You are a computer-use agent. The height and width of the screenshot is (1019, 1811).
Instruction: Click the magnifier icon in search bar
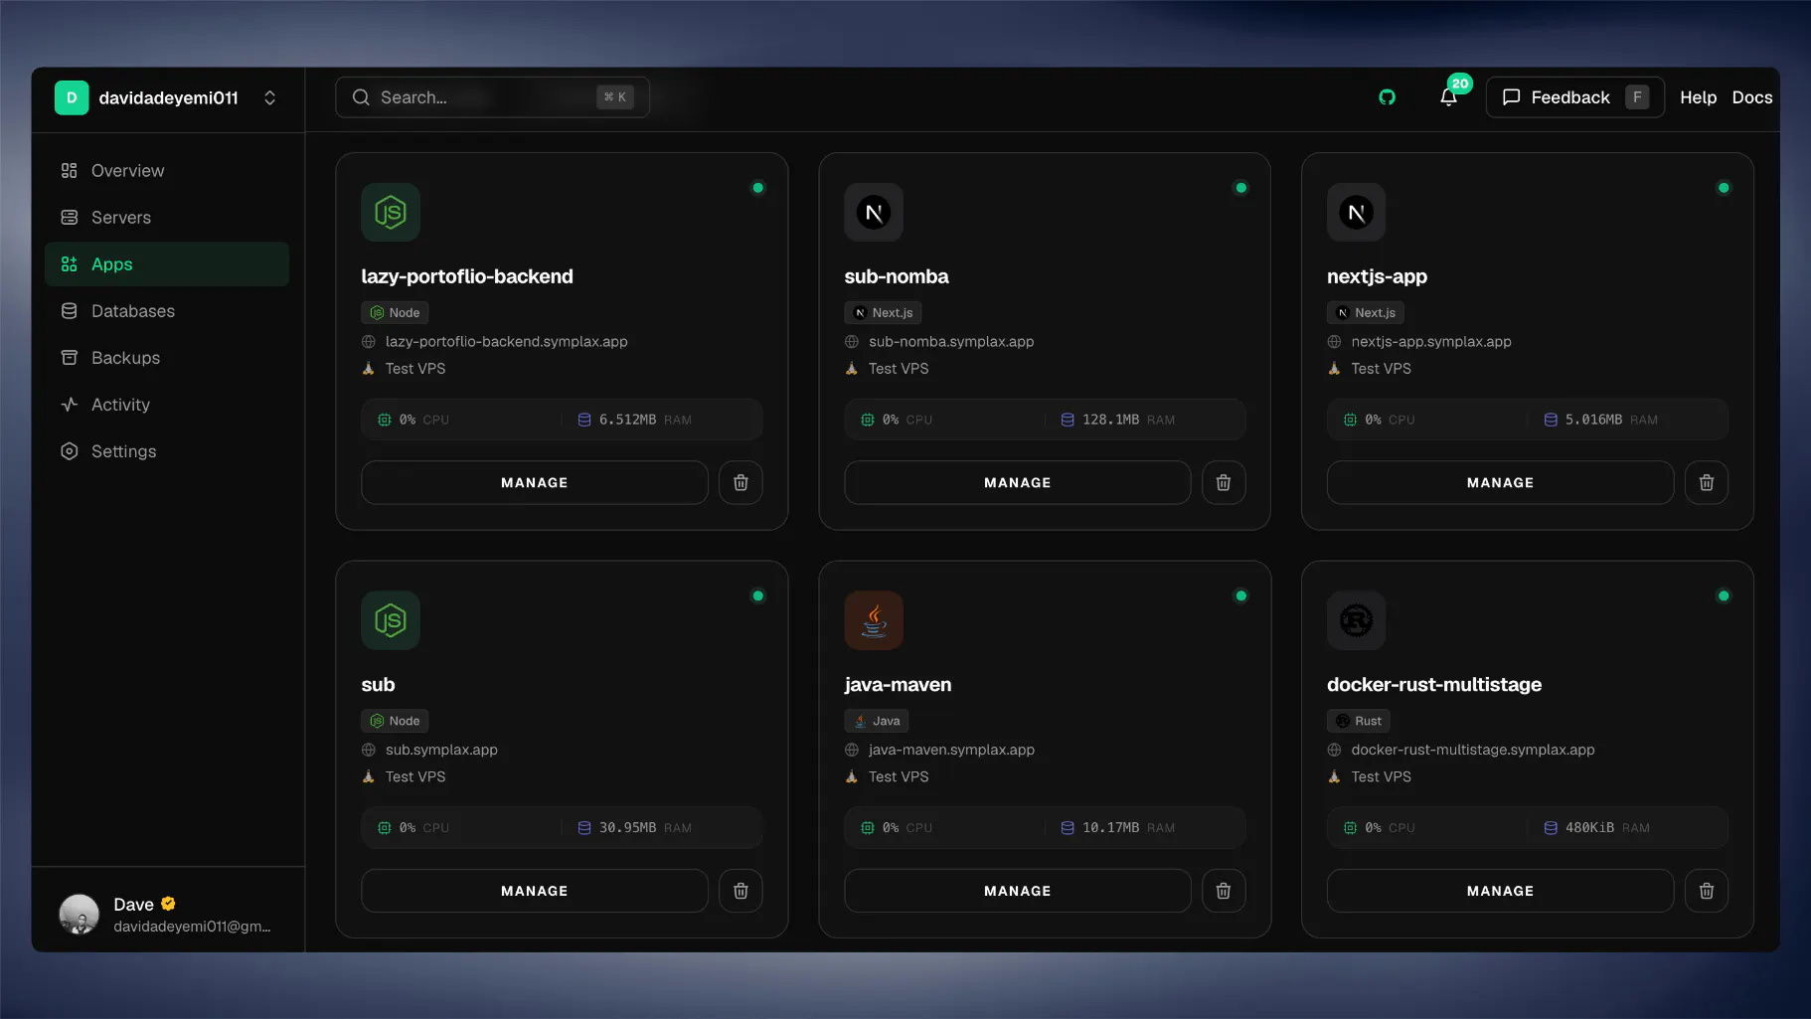pyautogui.click(x=361, y=97)
